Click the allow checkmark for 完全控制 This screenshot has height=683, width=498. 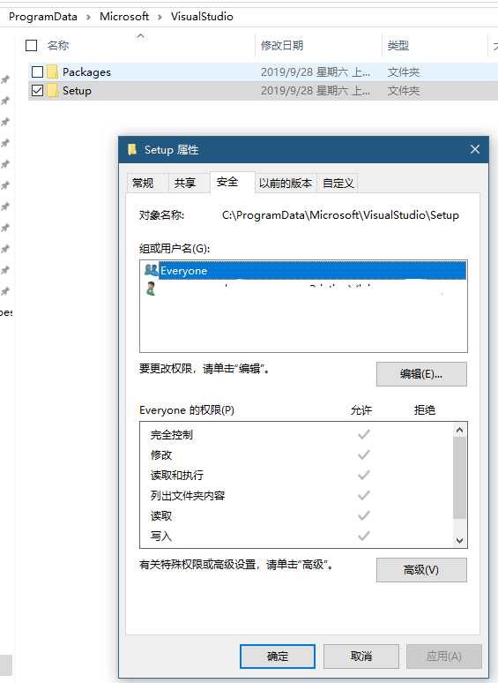[x=364, y=434]
